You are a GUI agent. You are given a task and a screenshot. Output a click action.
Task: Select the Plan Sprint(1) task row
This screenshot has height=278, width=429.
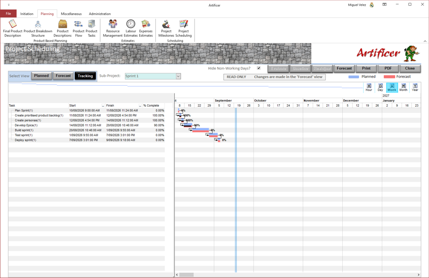(86, 110)
